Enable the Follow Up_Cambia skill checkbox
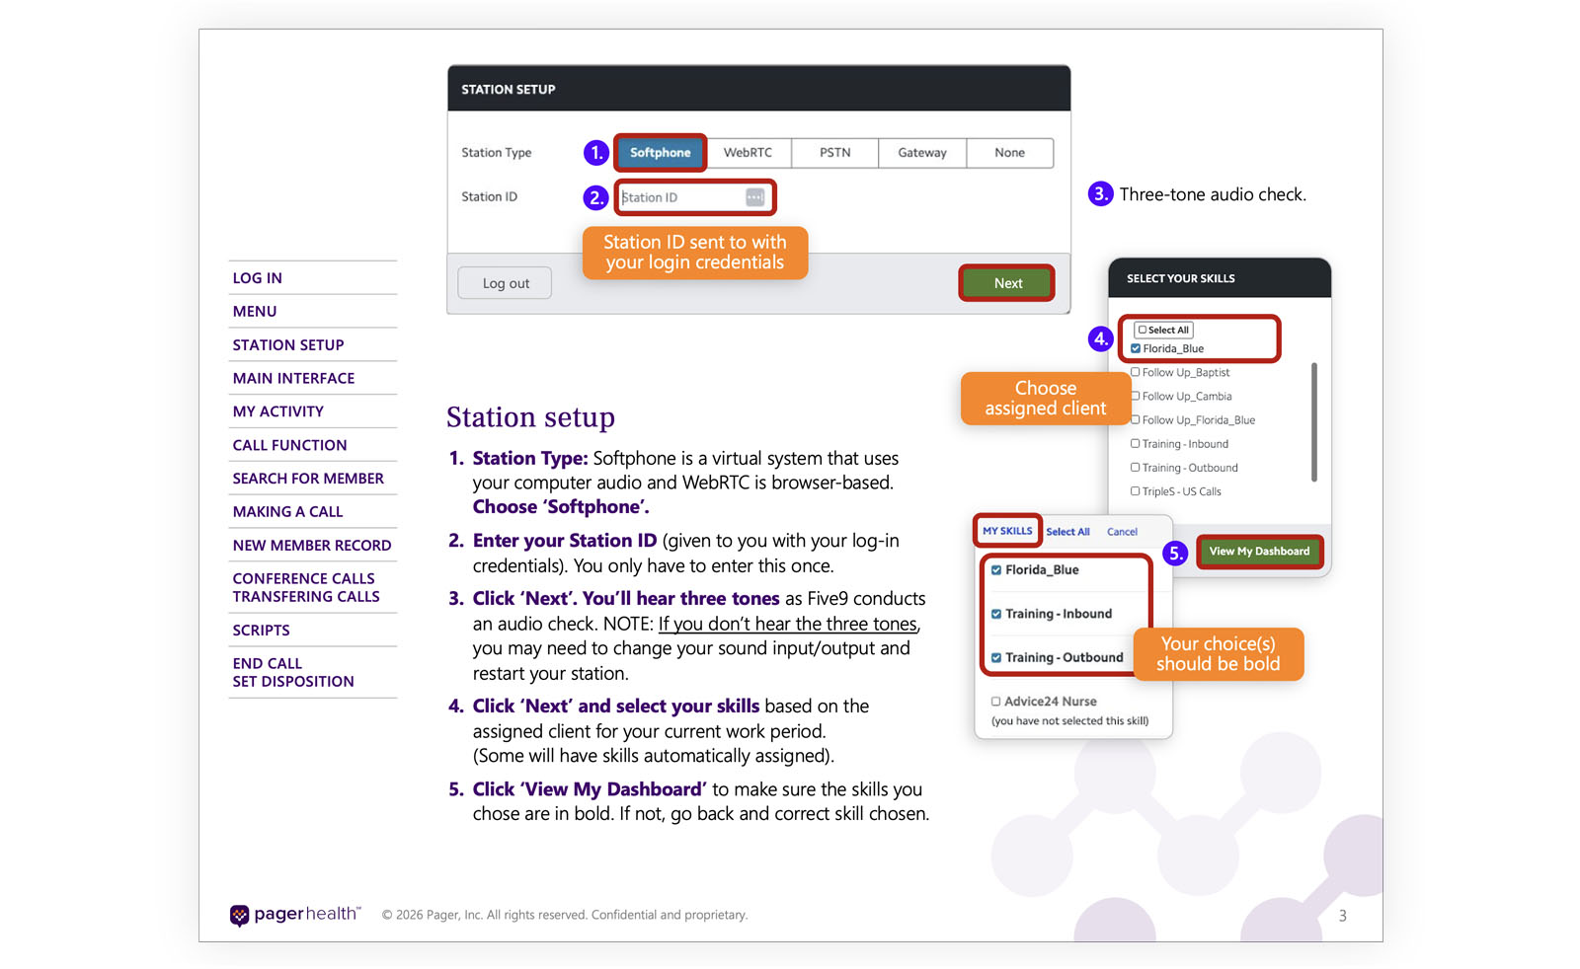The image size is (1580, 969). (1136, 396)
